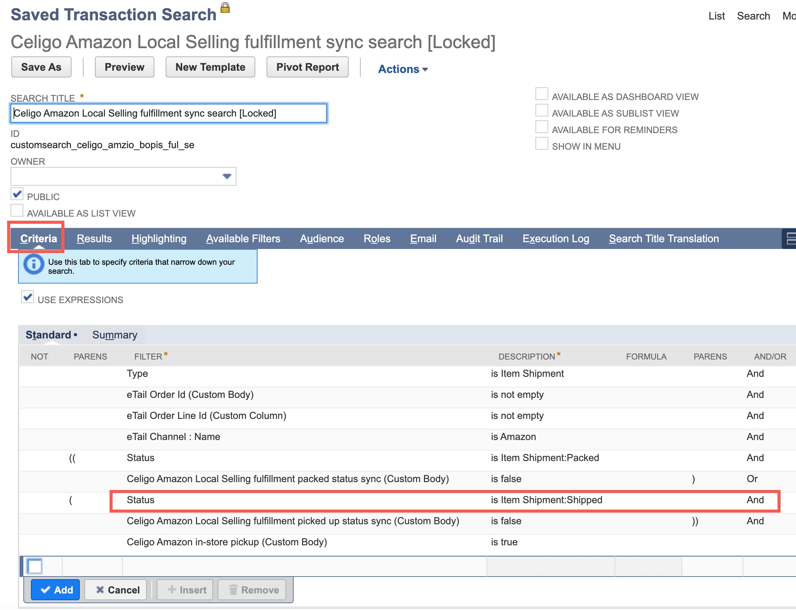
Task: Click the '))' closing parens cell
Action: (695, 521)
